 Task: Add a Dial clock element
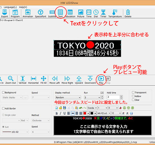pyautogui.click(x=96, y=14)
